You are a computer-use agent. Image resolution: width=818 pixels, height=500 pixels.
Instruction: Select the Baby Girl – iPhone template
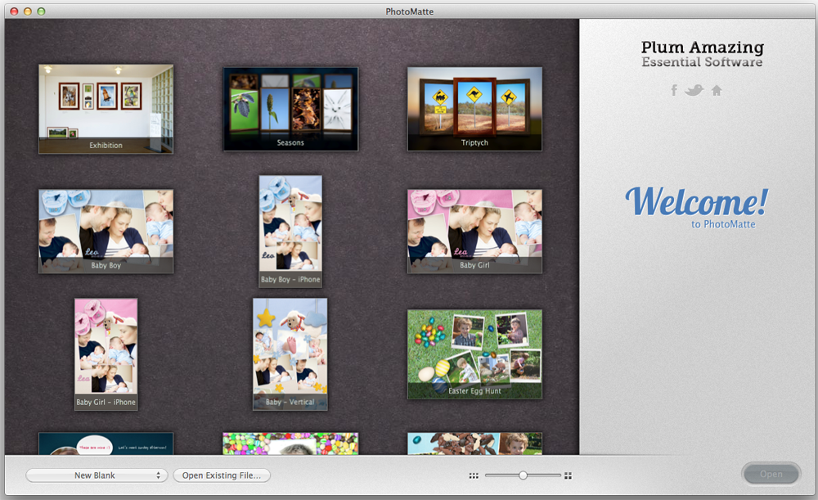click(x=106, y=353)
